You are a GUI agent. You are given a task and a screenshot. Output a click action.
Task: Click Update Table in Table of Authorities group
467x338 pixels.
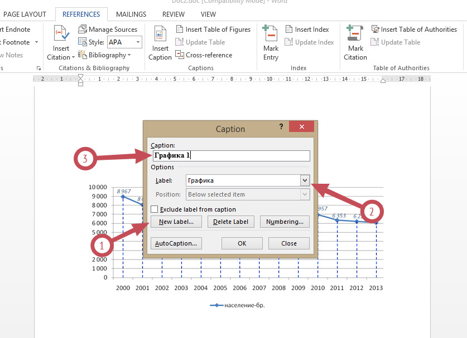[x=396, y=42]
